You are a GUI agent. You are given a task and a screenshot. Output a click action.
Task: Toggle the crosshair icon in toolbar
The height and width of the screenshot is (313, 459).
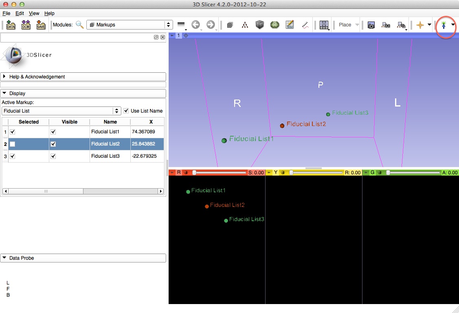click(x=420, y=25)
